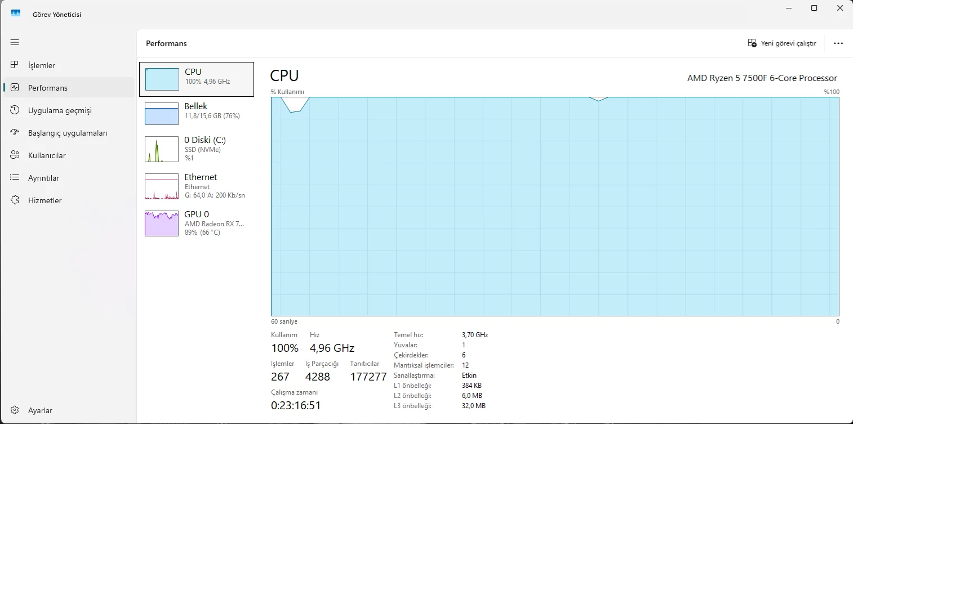Open the three-dot more options menu
This screenshot has width=956, height=595.
tap(838, 43)
